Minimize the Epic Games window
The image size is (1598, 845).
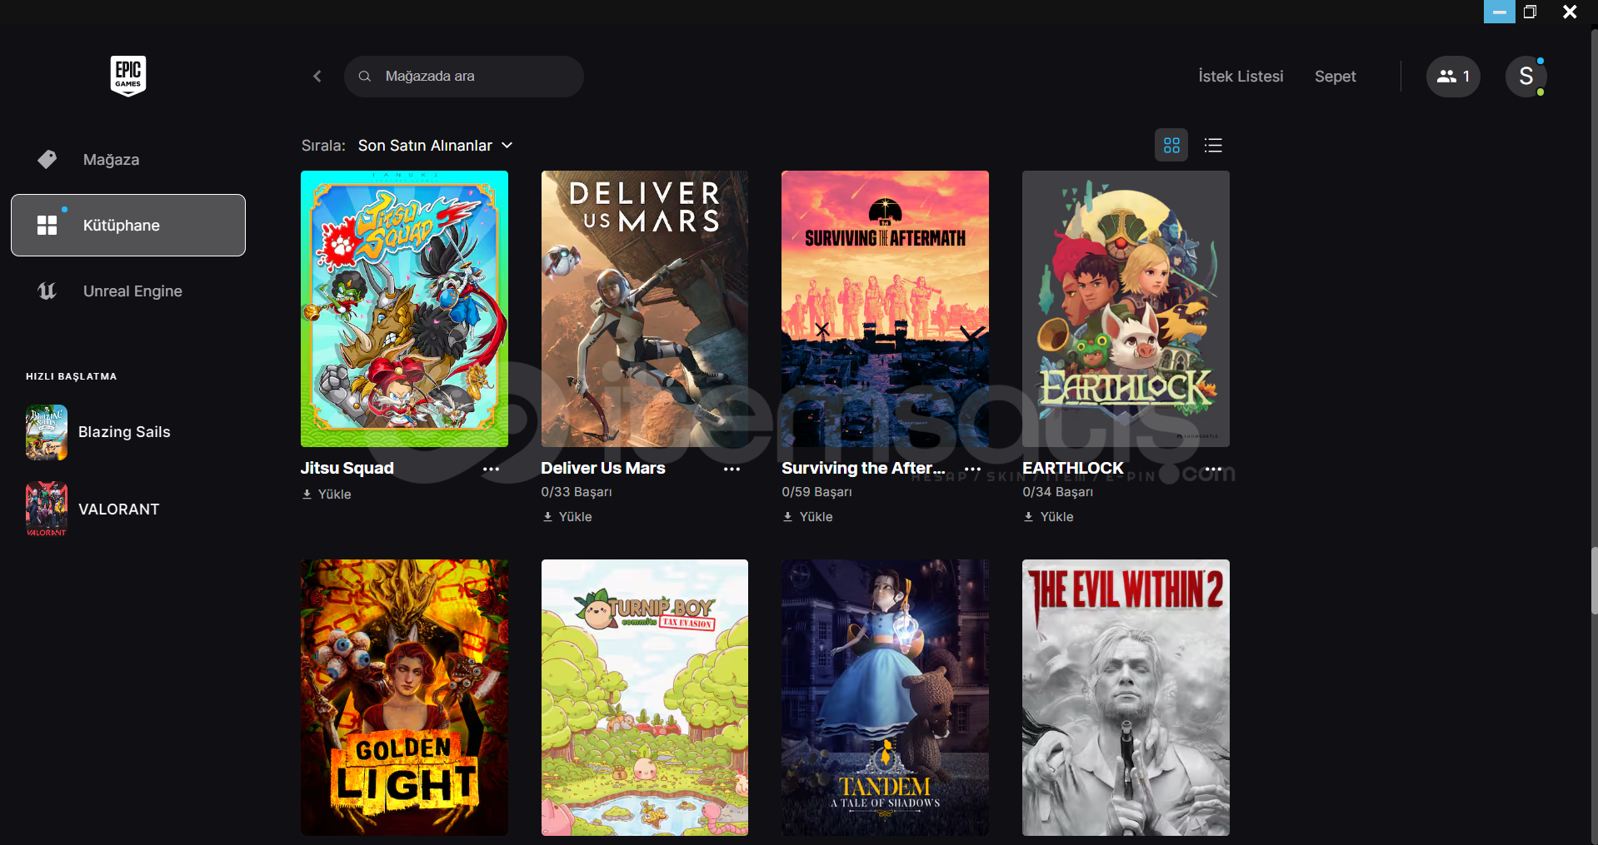1500,12
